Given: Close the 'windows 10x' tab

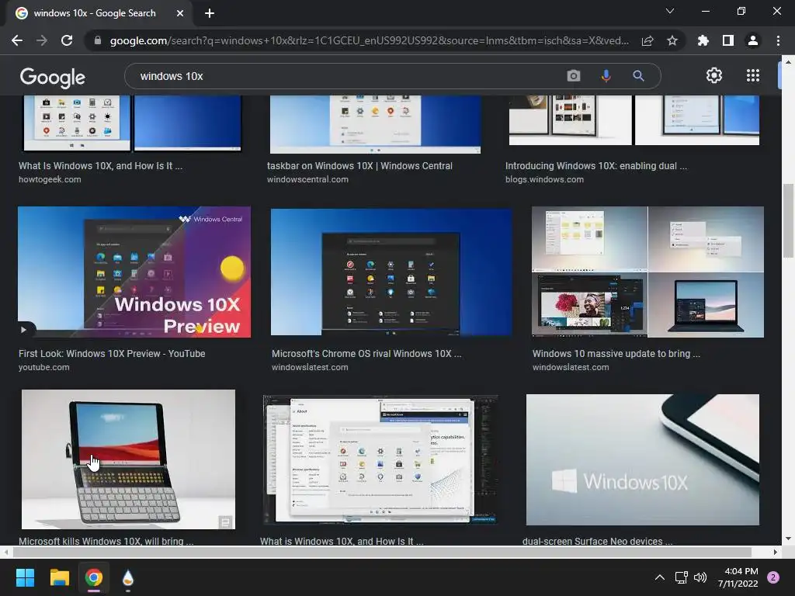Looking at the screenshot, I should click(180, 13).
